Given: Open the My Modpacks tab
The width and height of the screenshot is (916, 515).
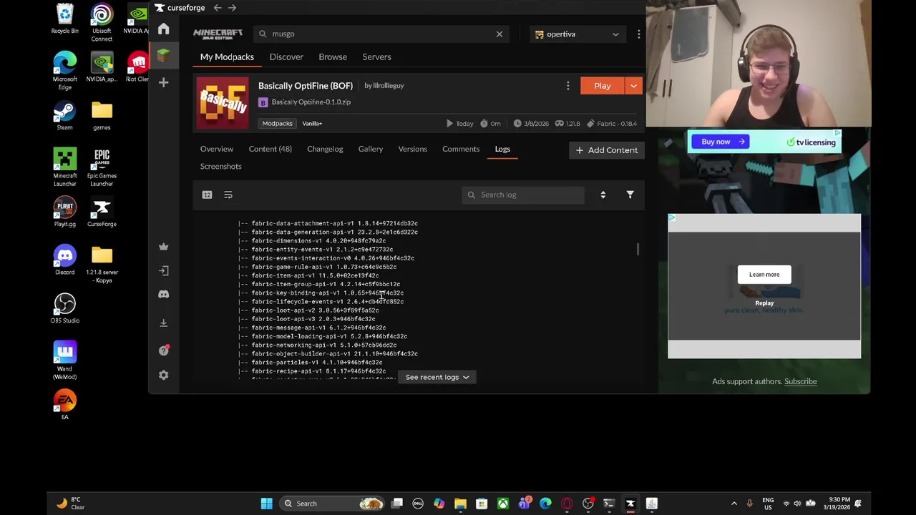Looking at the screenshot, I should [x=227, y=57].
